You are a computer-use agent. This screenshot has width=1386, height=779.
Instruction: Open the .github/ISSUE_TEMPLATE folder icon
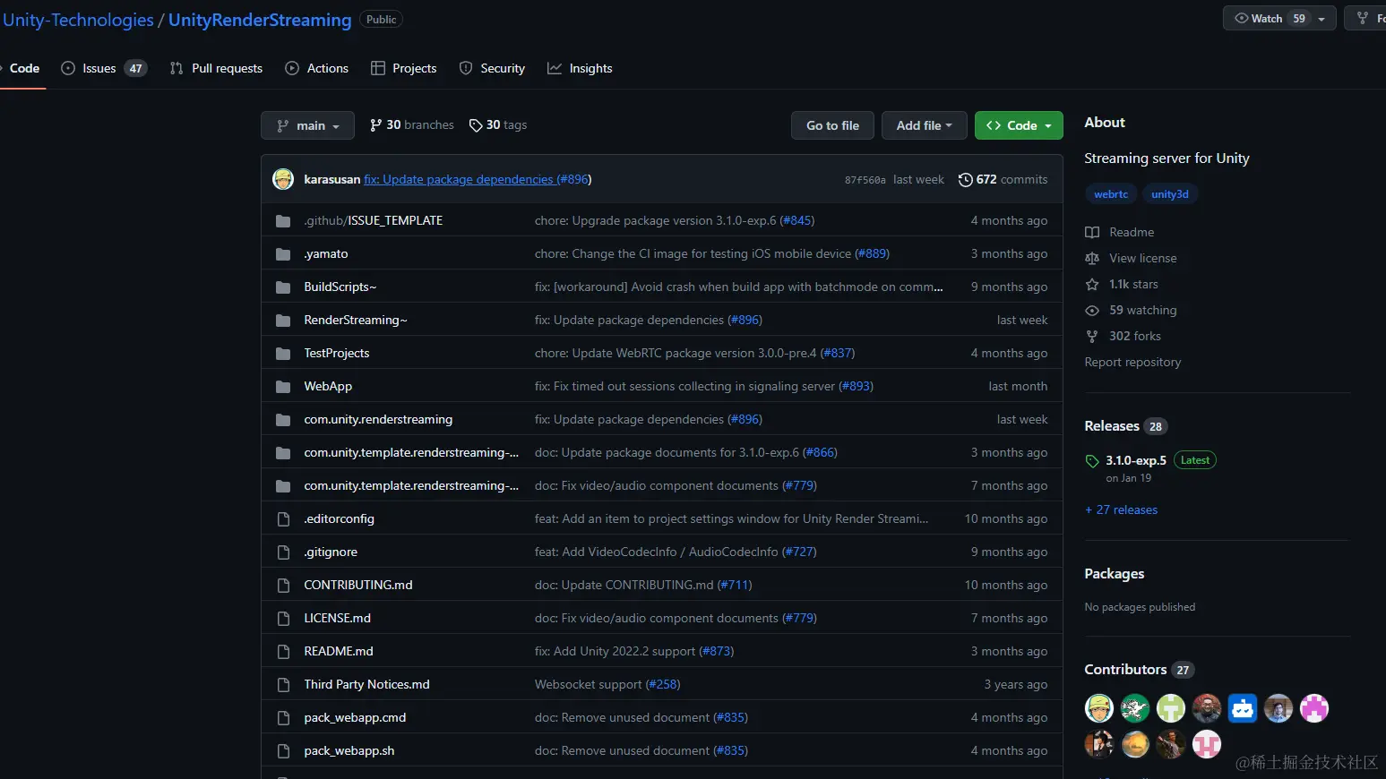click(x=283, y=221)
